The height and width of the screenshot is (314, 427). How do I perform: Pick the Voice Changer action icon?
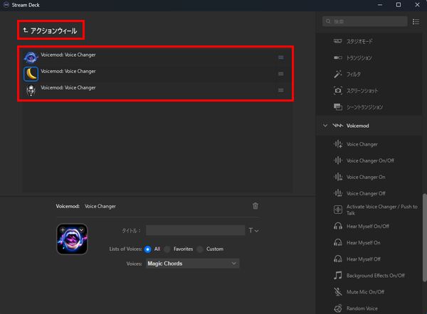(x=337, y=144)
